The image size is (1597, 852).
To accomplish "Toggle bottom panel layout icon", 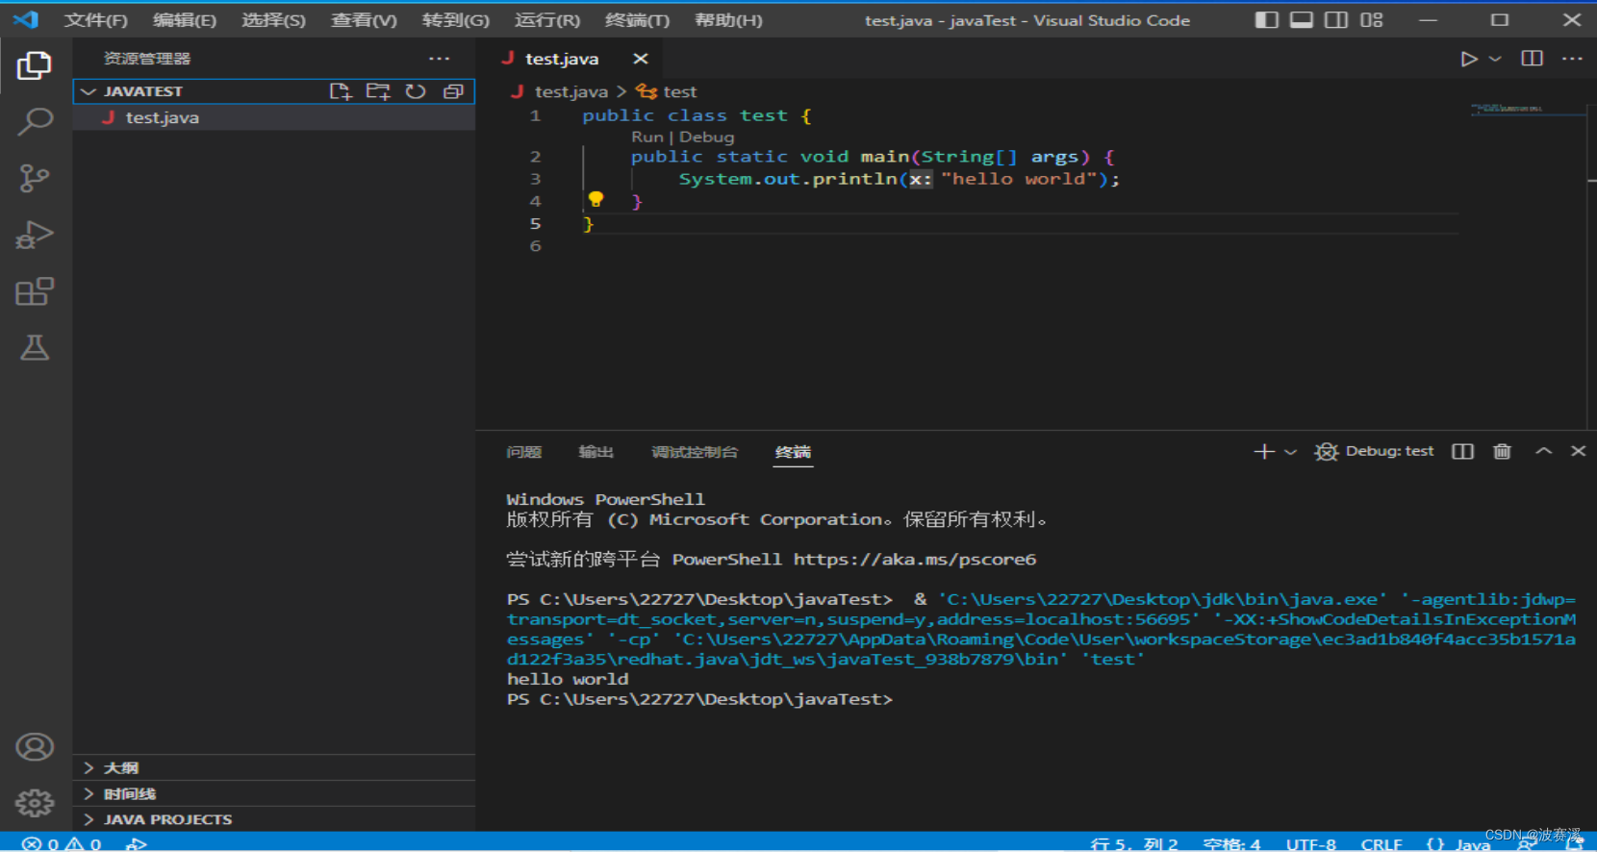I will tap(1302, 19).
